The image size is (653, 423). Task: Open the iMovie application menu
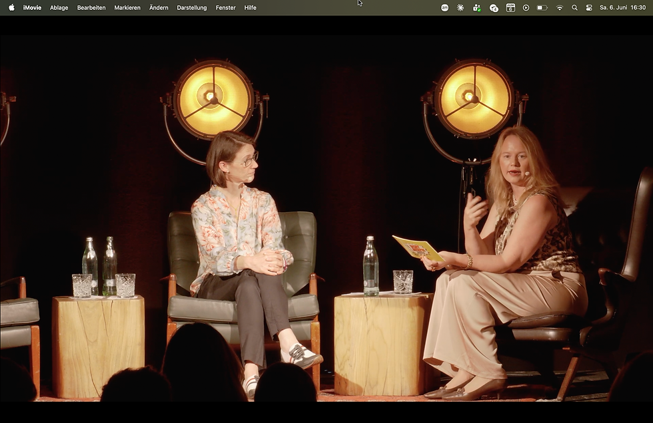coord(32,7)
